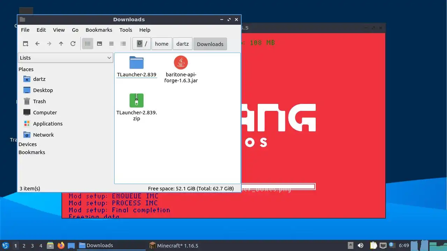Viewport: 447px width, 251px height.
Task: Select Downloads path bar button
Action: pos(210,44)
